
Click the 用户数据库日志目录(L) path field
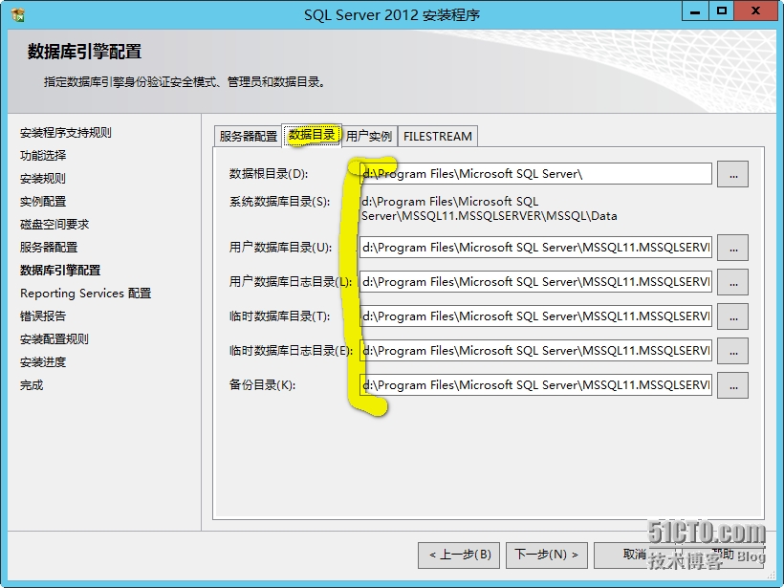tap(535, 281)
